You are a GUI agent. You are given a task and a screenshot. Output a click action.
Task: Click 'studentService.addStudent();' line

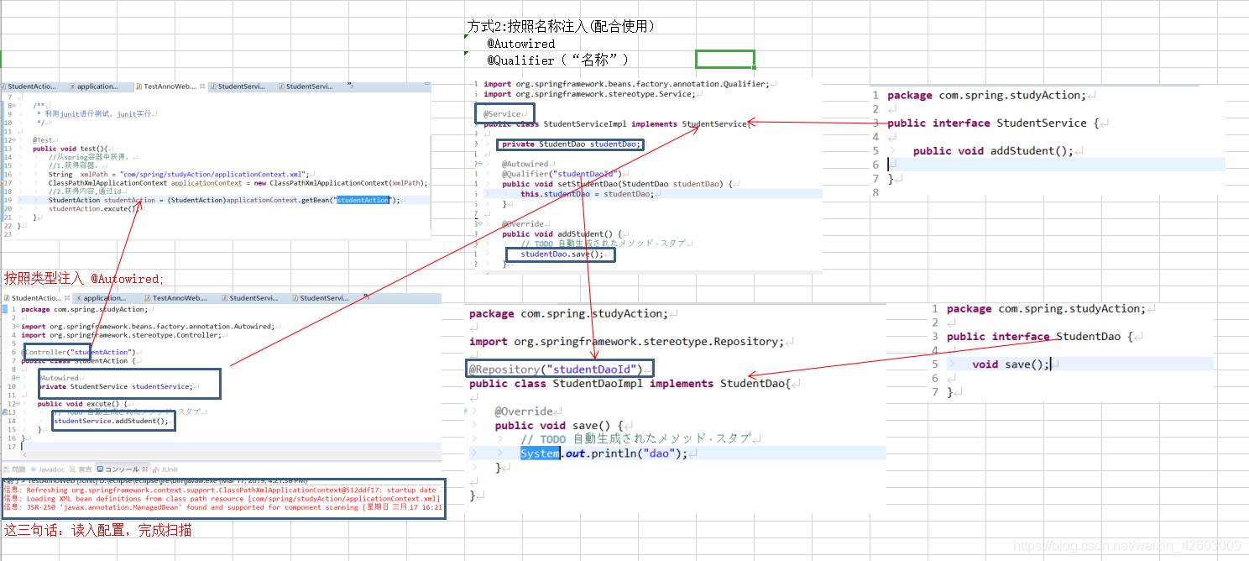(112, 421)
